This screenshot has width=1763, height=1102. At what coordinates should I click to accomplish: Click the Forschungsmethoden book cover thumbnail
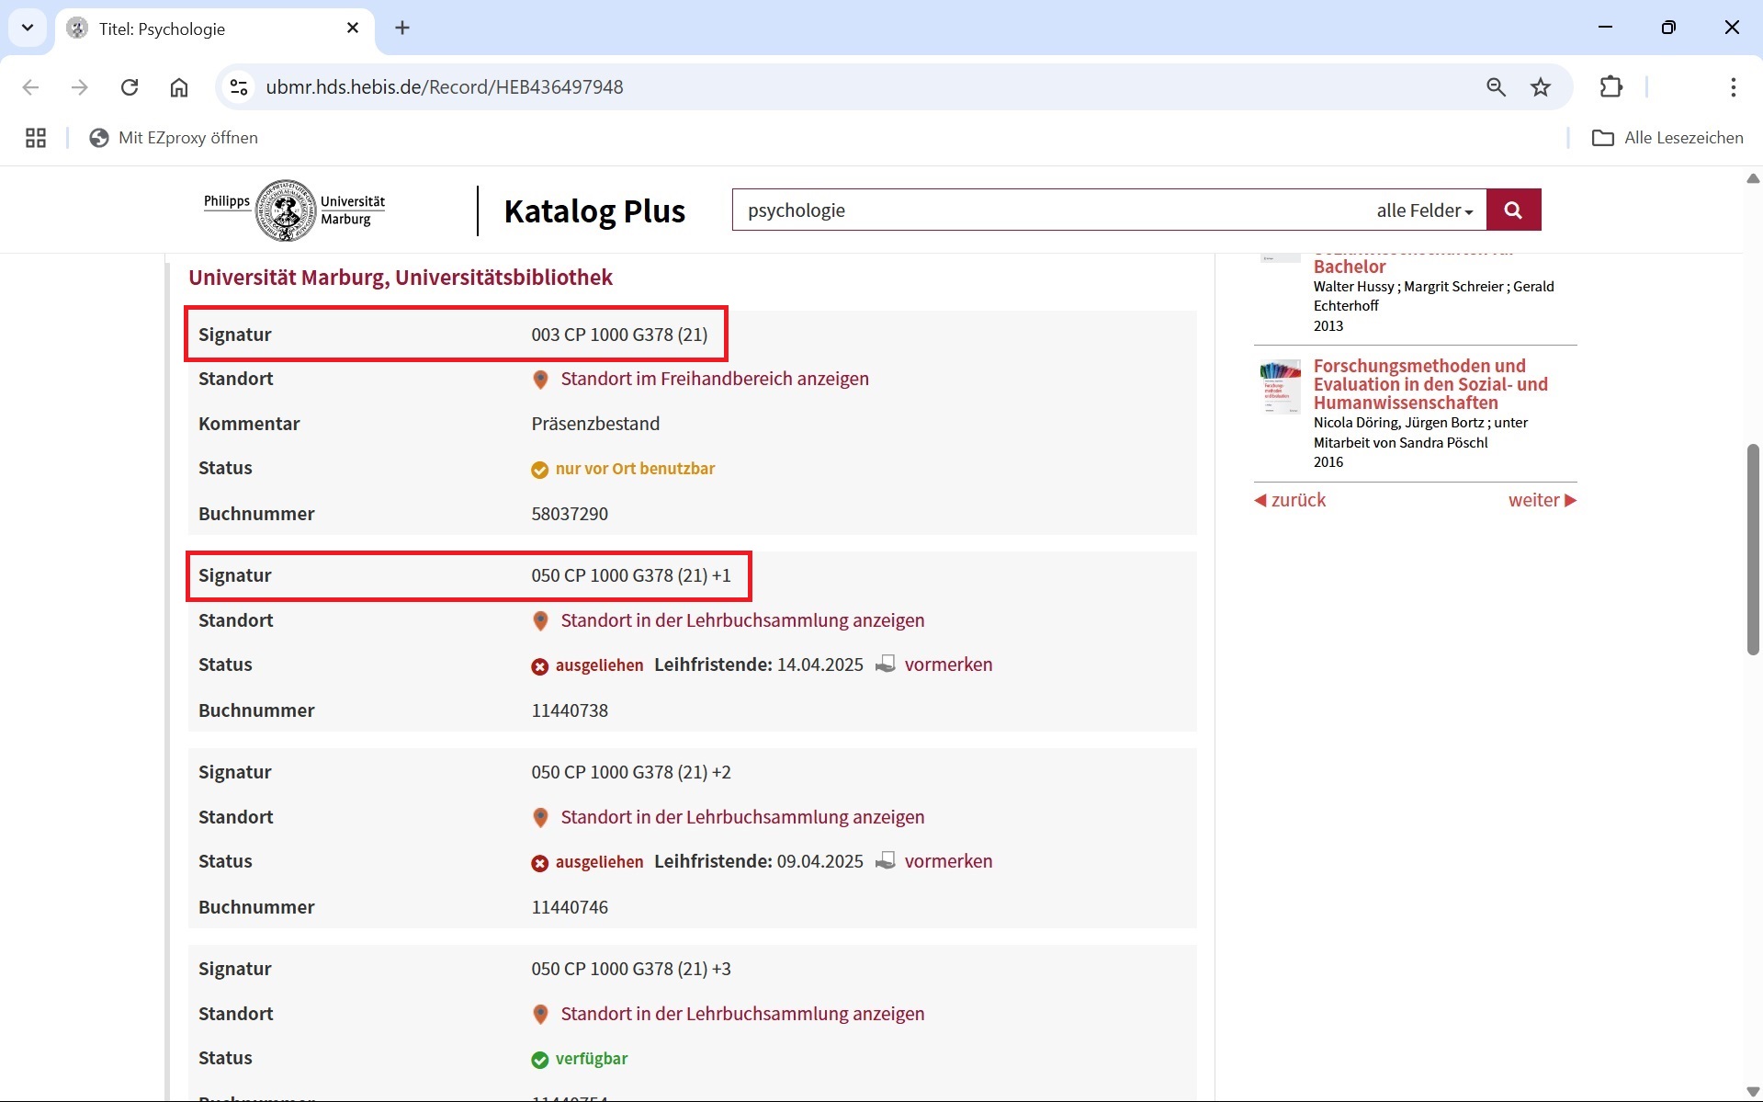pos(1280,386)
